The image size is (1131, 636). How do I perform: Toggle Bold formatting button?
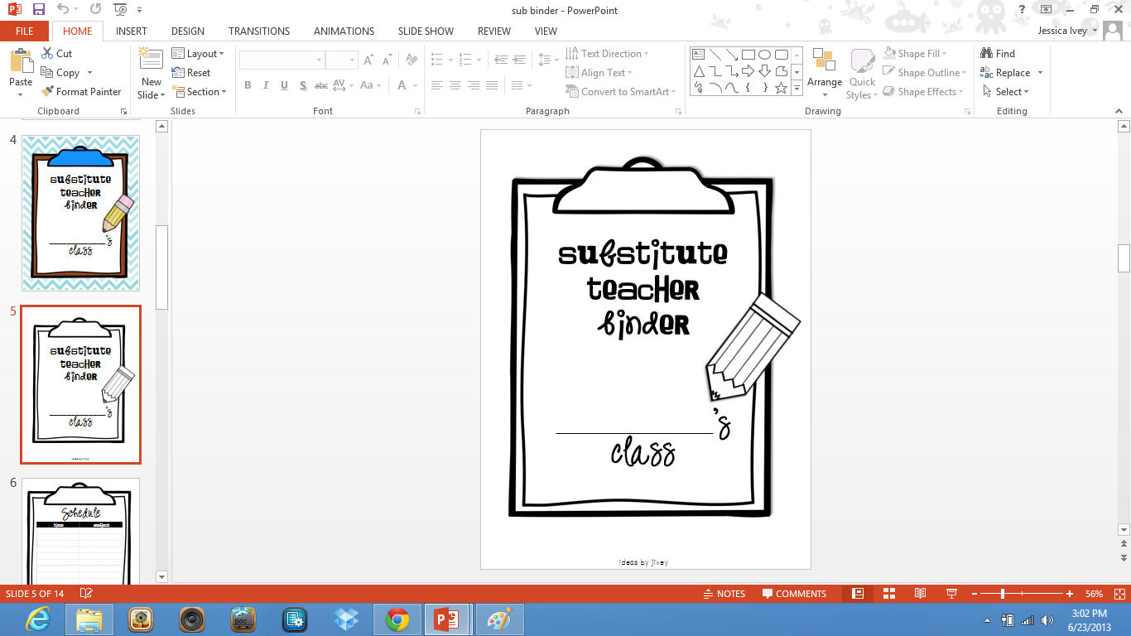(248, 85)
